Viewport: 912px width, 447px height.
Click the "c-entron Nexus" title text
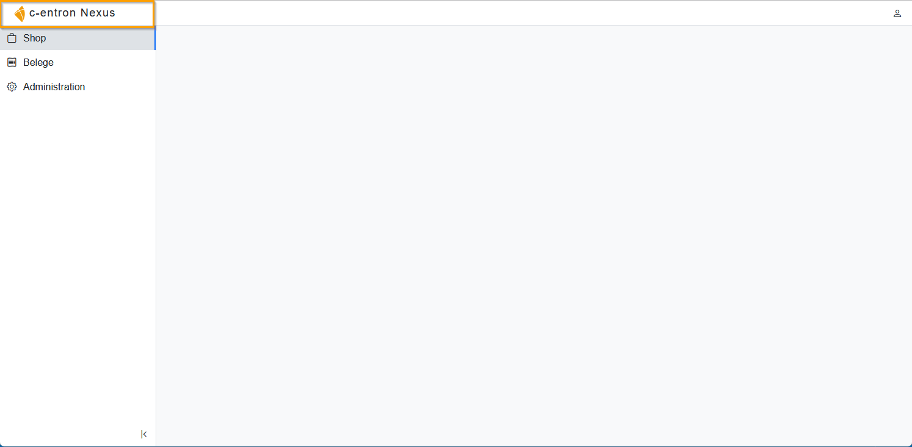72,13
